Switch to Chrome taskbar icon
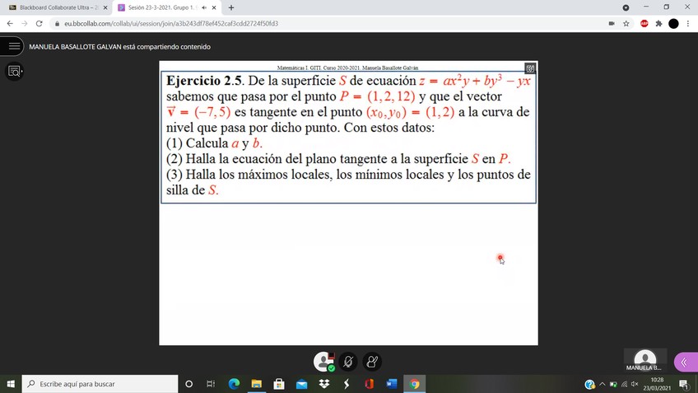This screenshot has width=698, height=393. [414, 384]
